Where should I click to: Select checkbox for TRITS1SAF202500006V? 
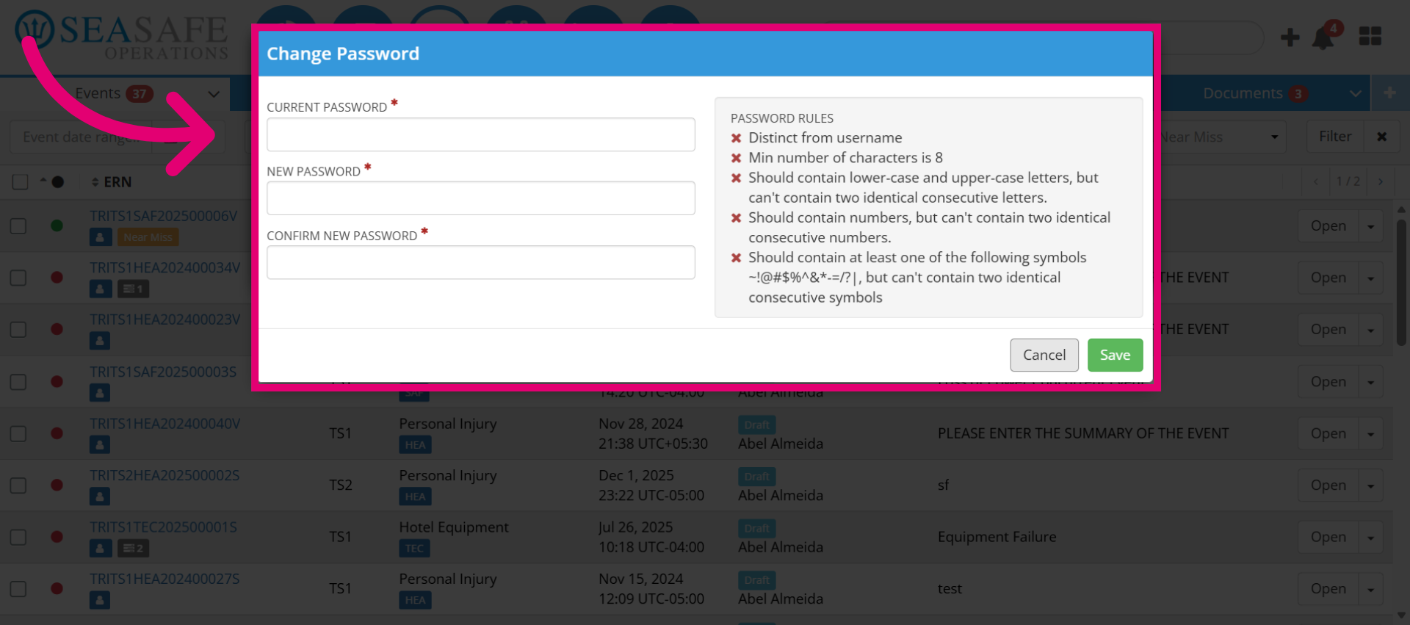tap(18, 226)
